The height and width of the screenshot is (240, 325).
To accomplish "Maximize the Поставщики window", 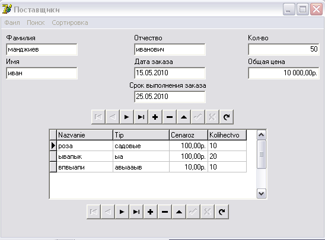I will click(x=302, y=9).
